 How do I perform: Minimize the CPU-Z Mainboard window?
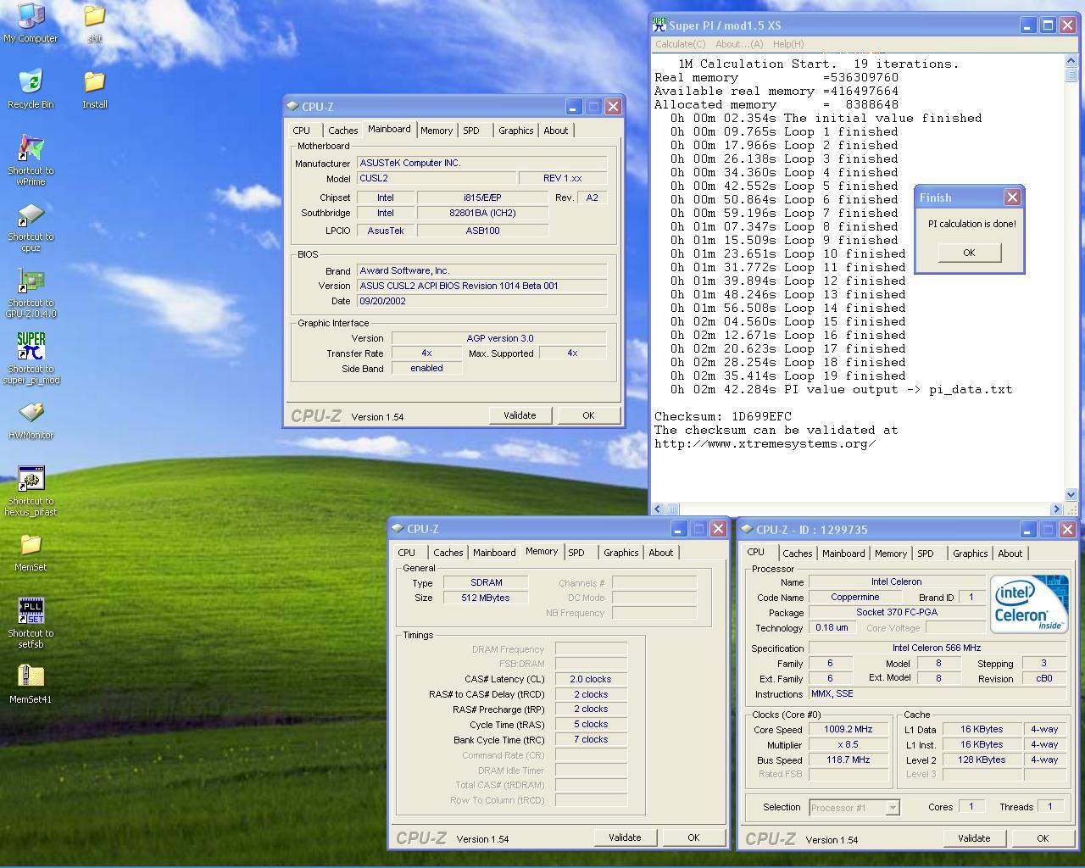(574, 106)
